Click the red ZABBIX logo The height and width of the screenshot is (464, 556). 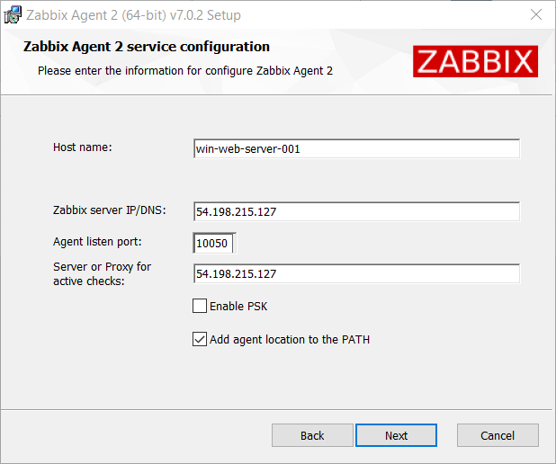pos(475,61)
